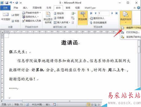Click the merged field text 计算机
This screenshot has width=141, height=107.
(x=38, y=70)
